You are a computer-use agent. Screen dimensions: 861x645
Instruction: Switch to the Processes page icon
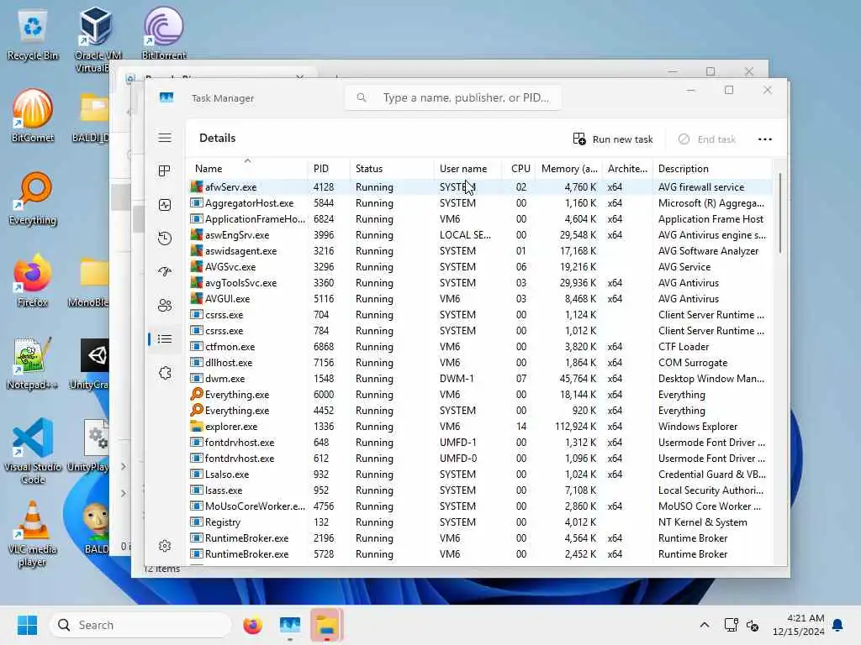(165, 171)
